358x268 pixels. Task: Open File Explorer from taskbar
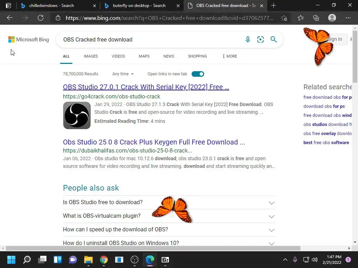pyautogui.click(x=88, y=260)
